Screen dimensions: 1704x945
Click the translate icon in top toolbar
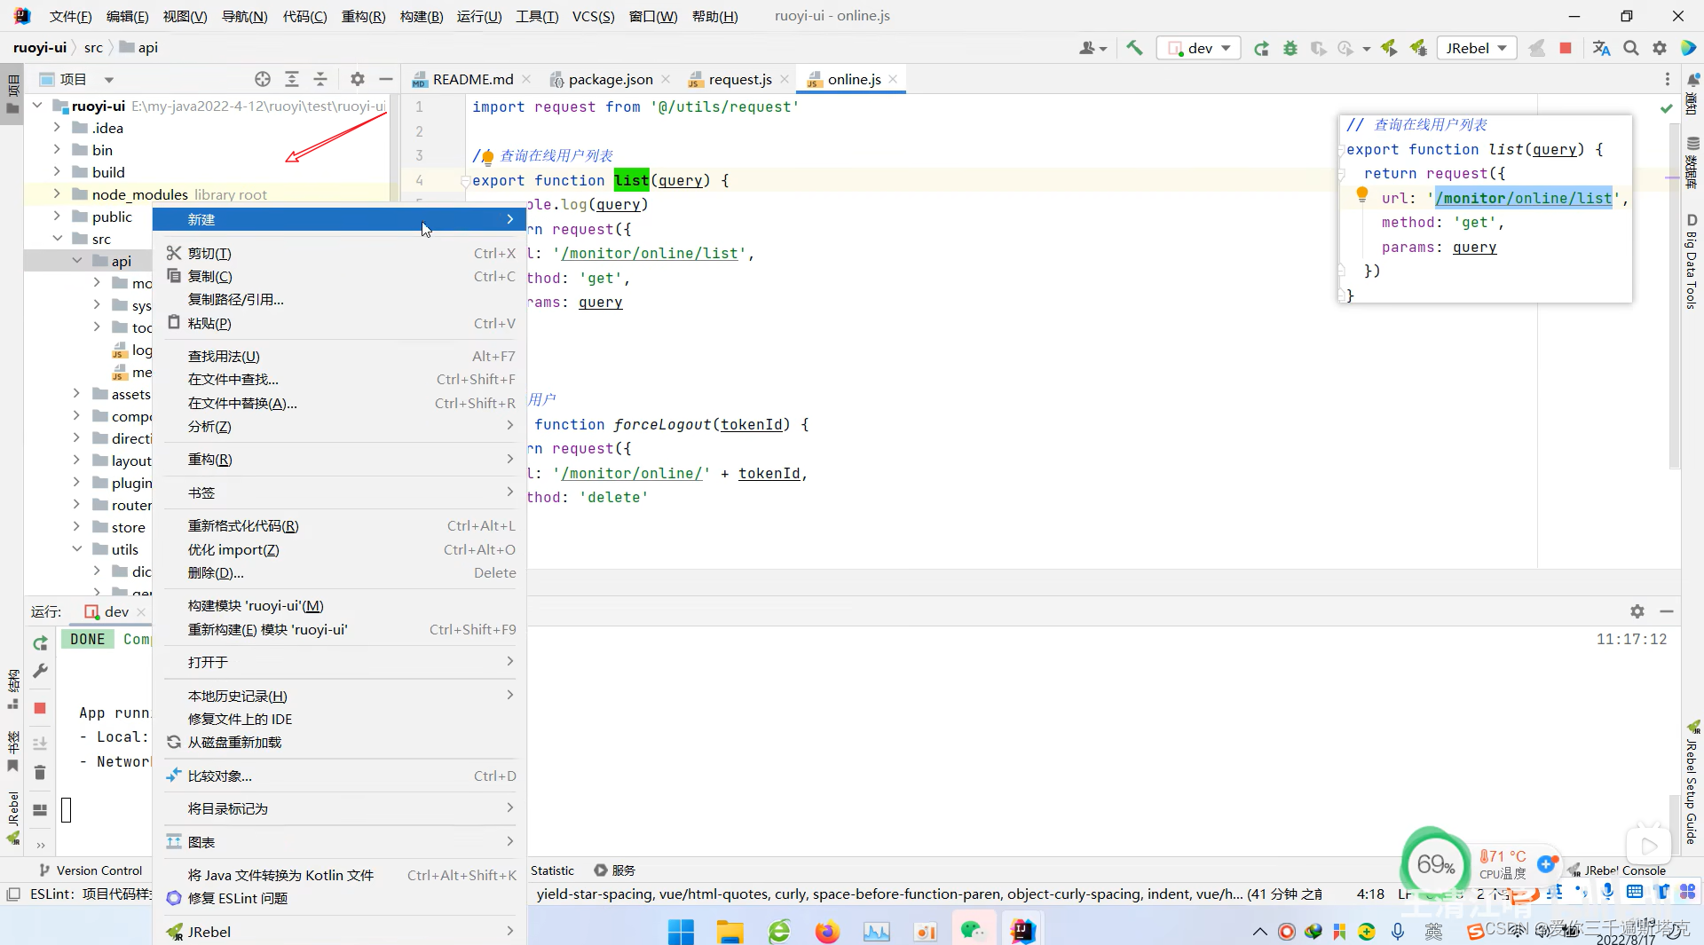coord(1601,48)
